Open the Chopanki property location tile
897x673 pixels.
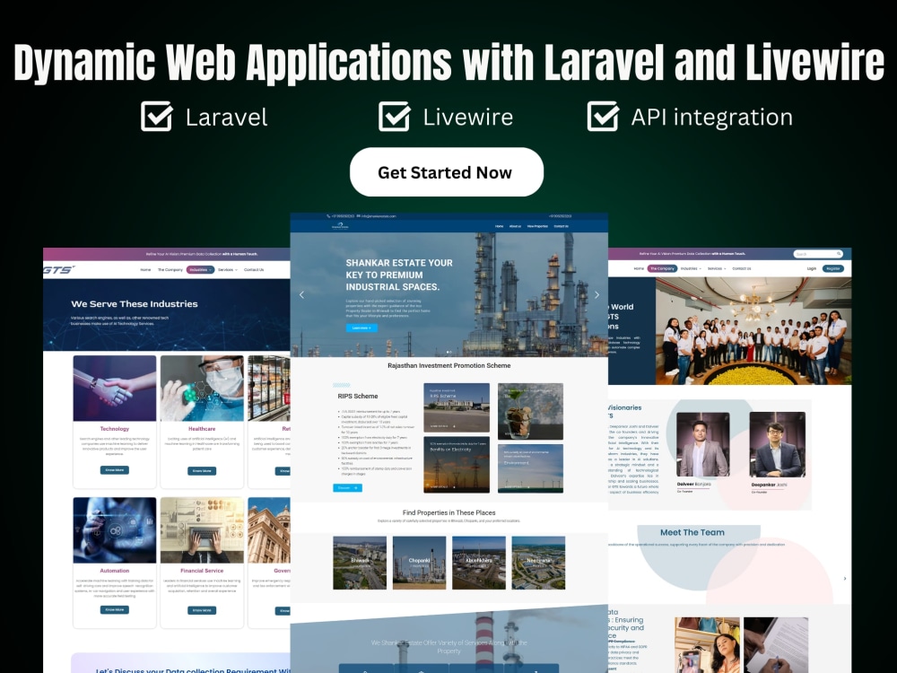coord(419,563)
